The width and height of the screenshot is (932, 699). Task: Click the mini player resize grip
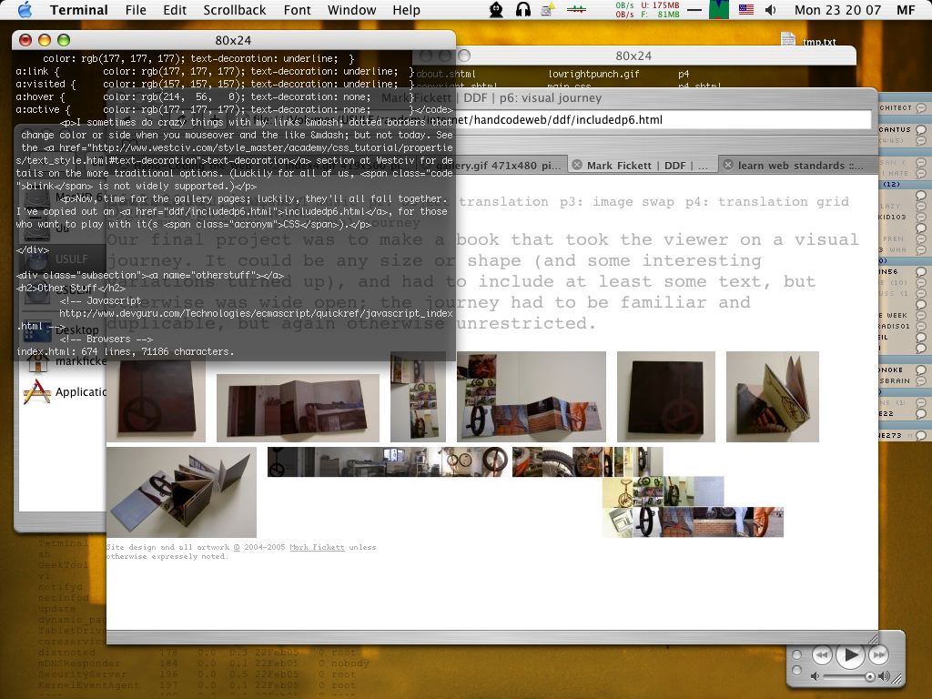pos(897,677)
